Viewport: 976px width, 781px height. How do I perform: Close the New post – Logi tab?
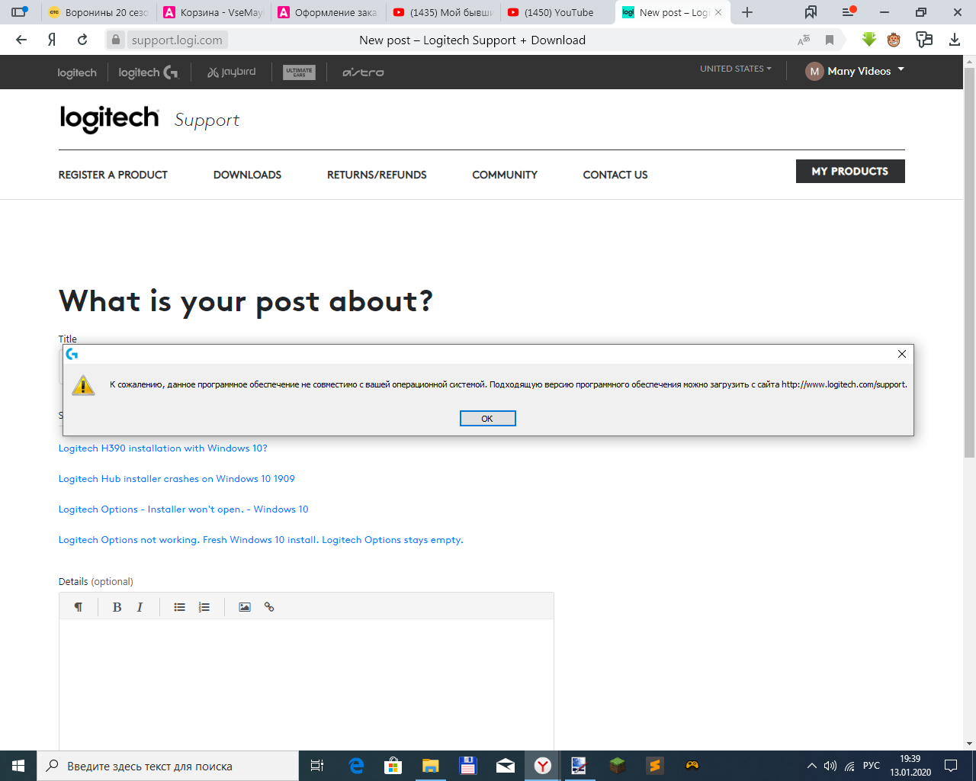pyautogui.click(x=718, y=12)
